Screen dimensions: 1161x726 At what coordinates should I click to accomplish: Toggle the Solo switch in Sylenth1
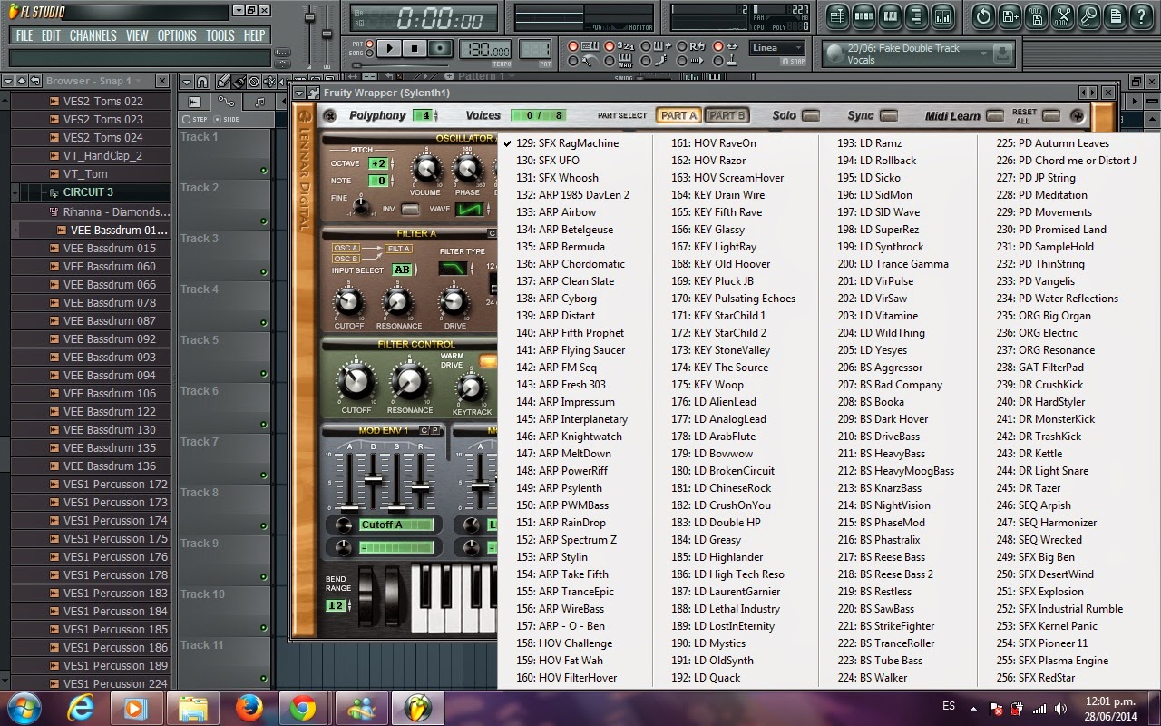tap(811, 115)
